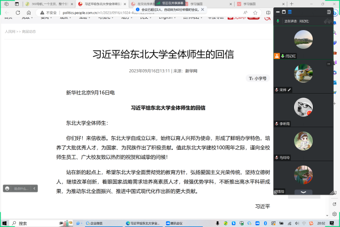Expand more participants with down chevron
Screen dimensions: 340x227
point(303,192)
